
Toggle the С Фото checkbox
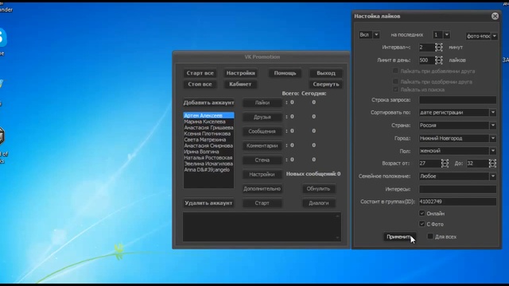tap(422, 224)
